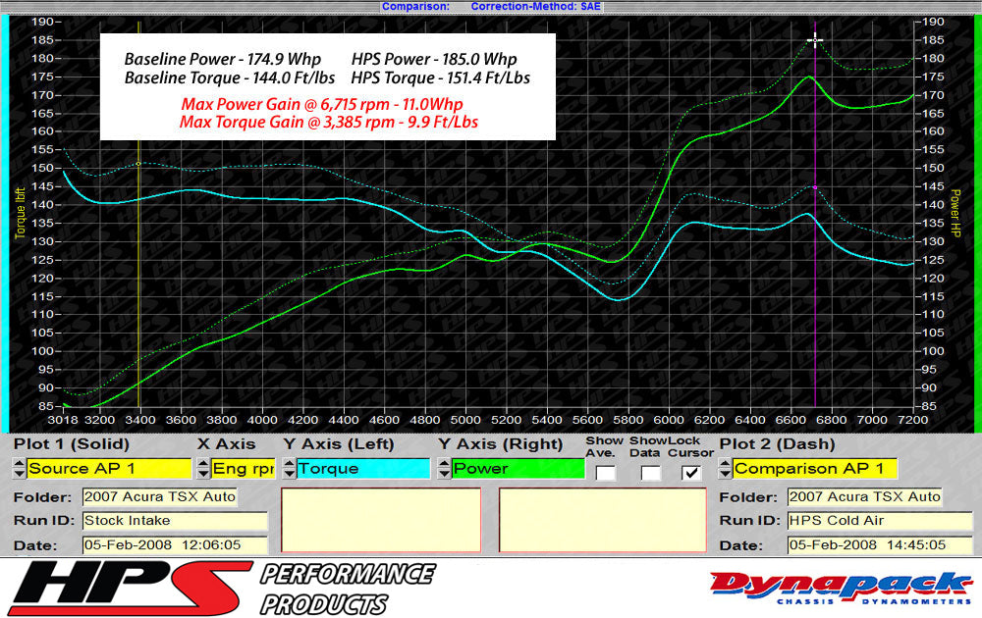Viewport: 982px width, 618px height.
Task: Click the up stepper arrow beside Source AP 1
Action: tap(19, 463)
